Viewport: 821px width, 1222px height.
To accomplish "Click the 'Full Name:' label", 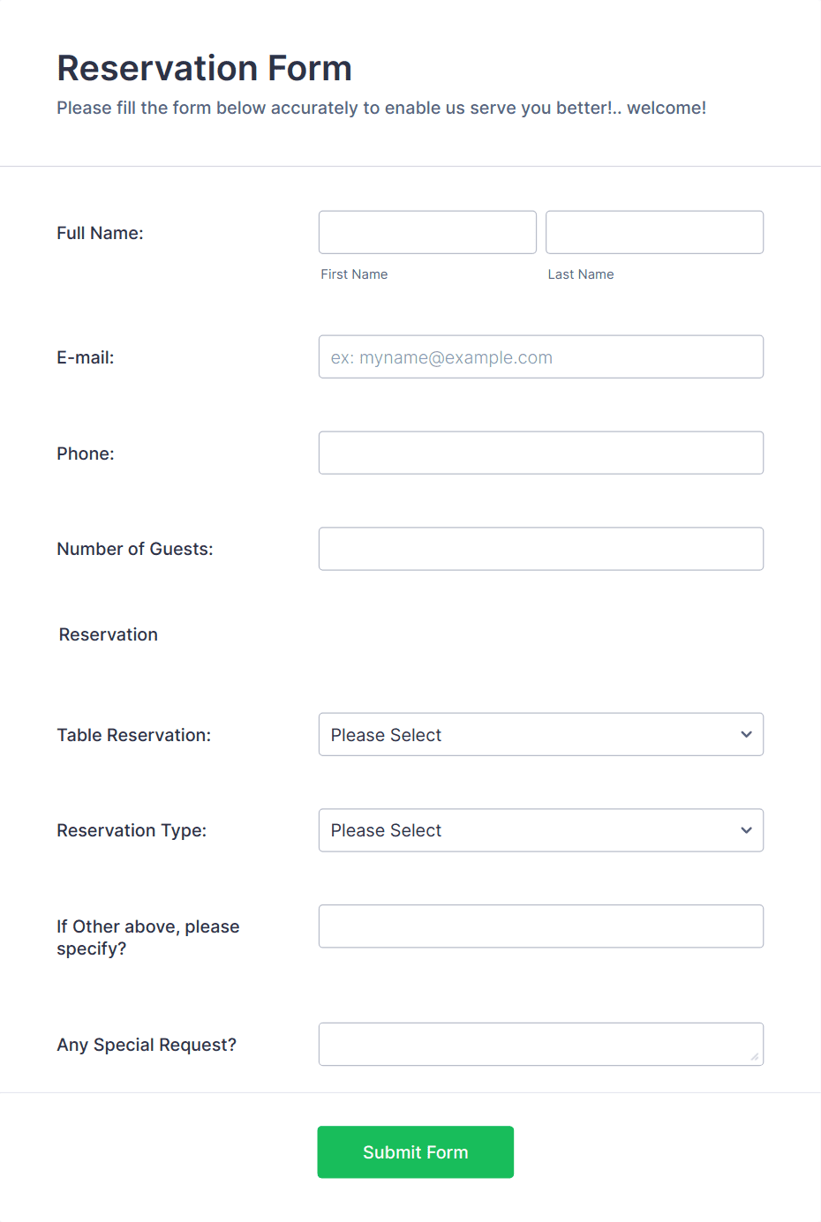I will [x=100, y=233].
